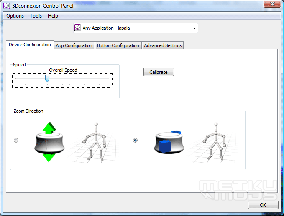Screen dimensions: 284x216
Task: Open the Tools menu
Action: pos(36,16)
